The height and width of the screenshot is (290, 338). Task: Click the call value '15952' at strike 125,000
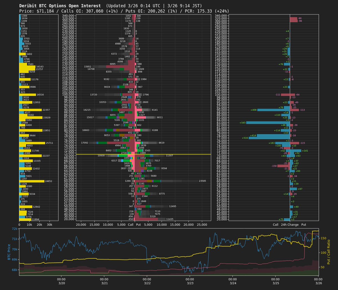pos(88,67)
